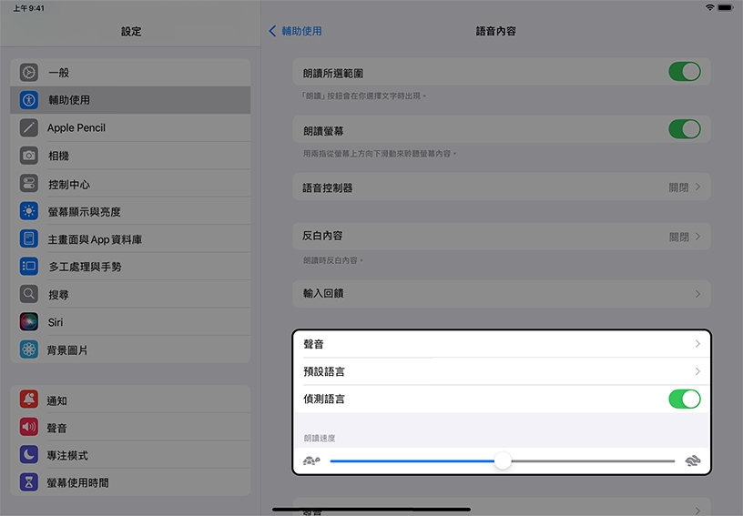This screenshot has height=516, width=743.
Task: Open the 預設語言 setting
Action: pyautogui.click(x=501, y=371)
